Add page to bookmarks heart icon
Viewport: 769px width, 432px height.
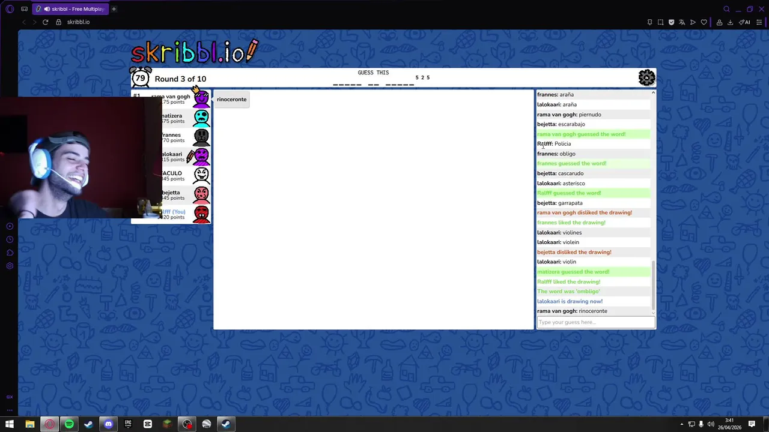[x=704, y=22]
